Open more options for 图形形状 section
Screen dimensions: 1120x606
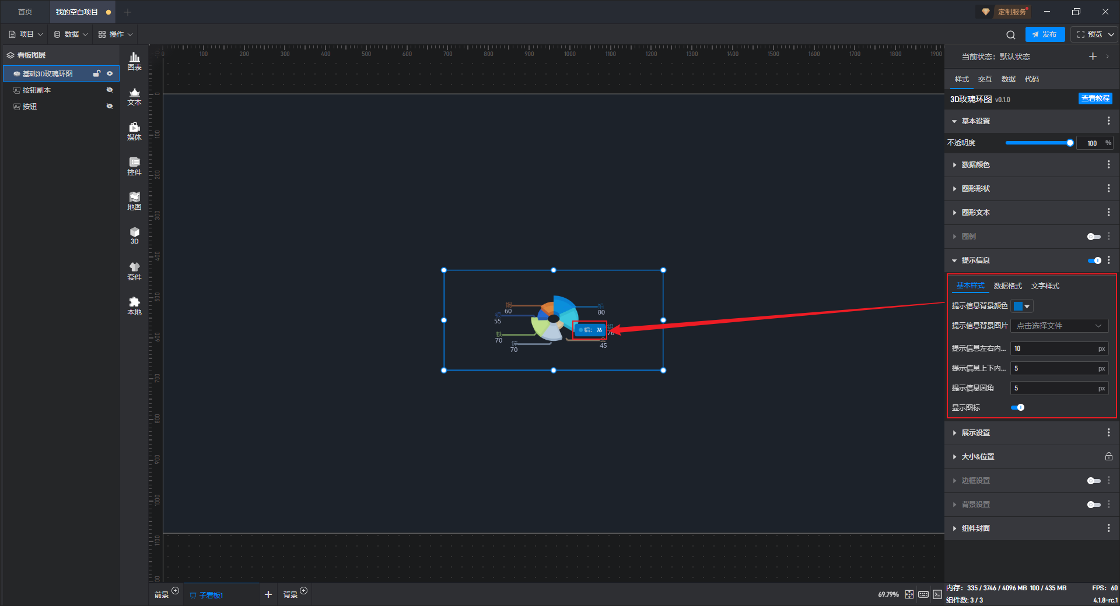point(1108,188)
